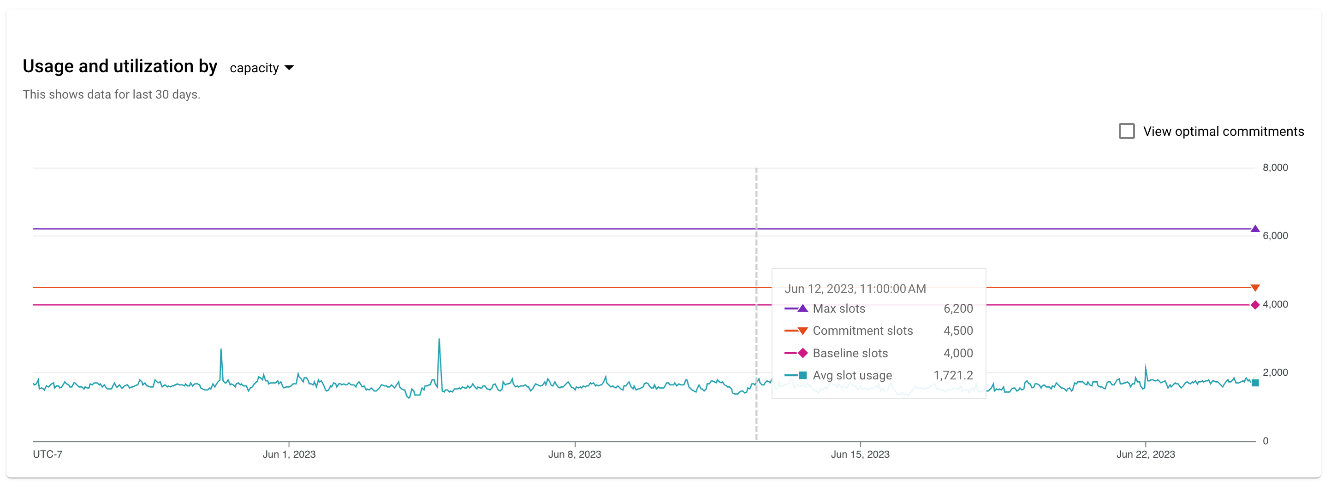Click the Max slots value 6,200
Viewport: 1331px width, 489px height.
click(958, 309)
